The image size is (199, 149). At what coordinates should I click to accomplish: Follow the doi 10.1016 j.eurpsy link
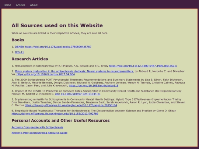click(46, 74)
